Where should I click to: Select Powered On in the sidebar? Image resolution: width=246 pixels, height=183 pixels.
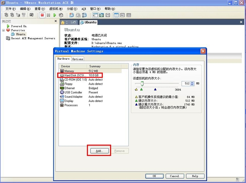19,26
